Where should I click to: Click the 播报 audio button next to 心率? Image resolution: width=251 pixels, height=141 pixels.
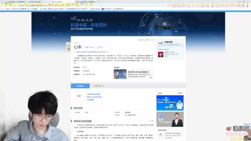point(86,47)
